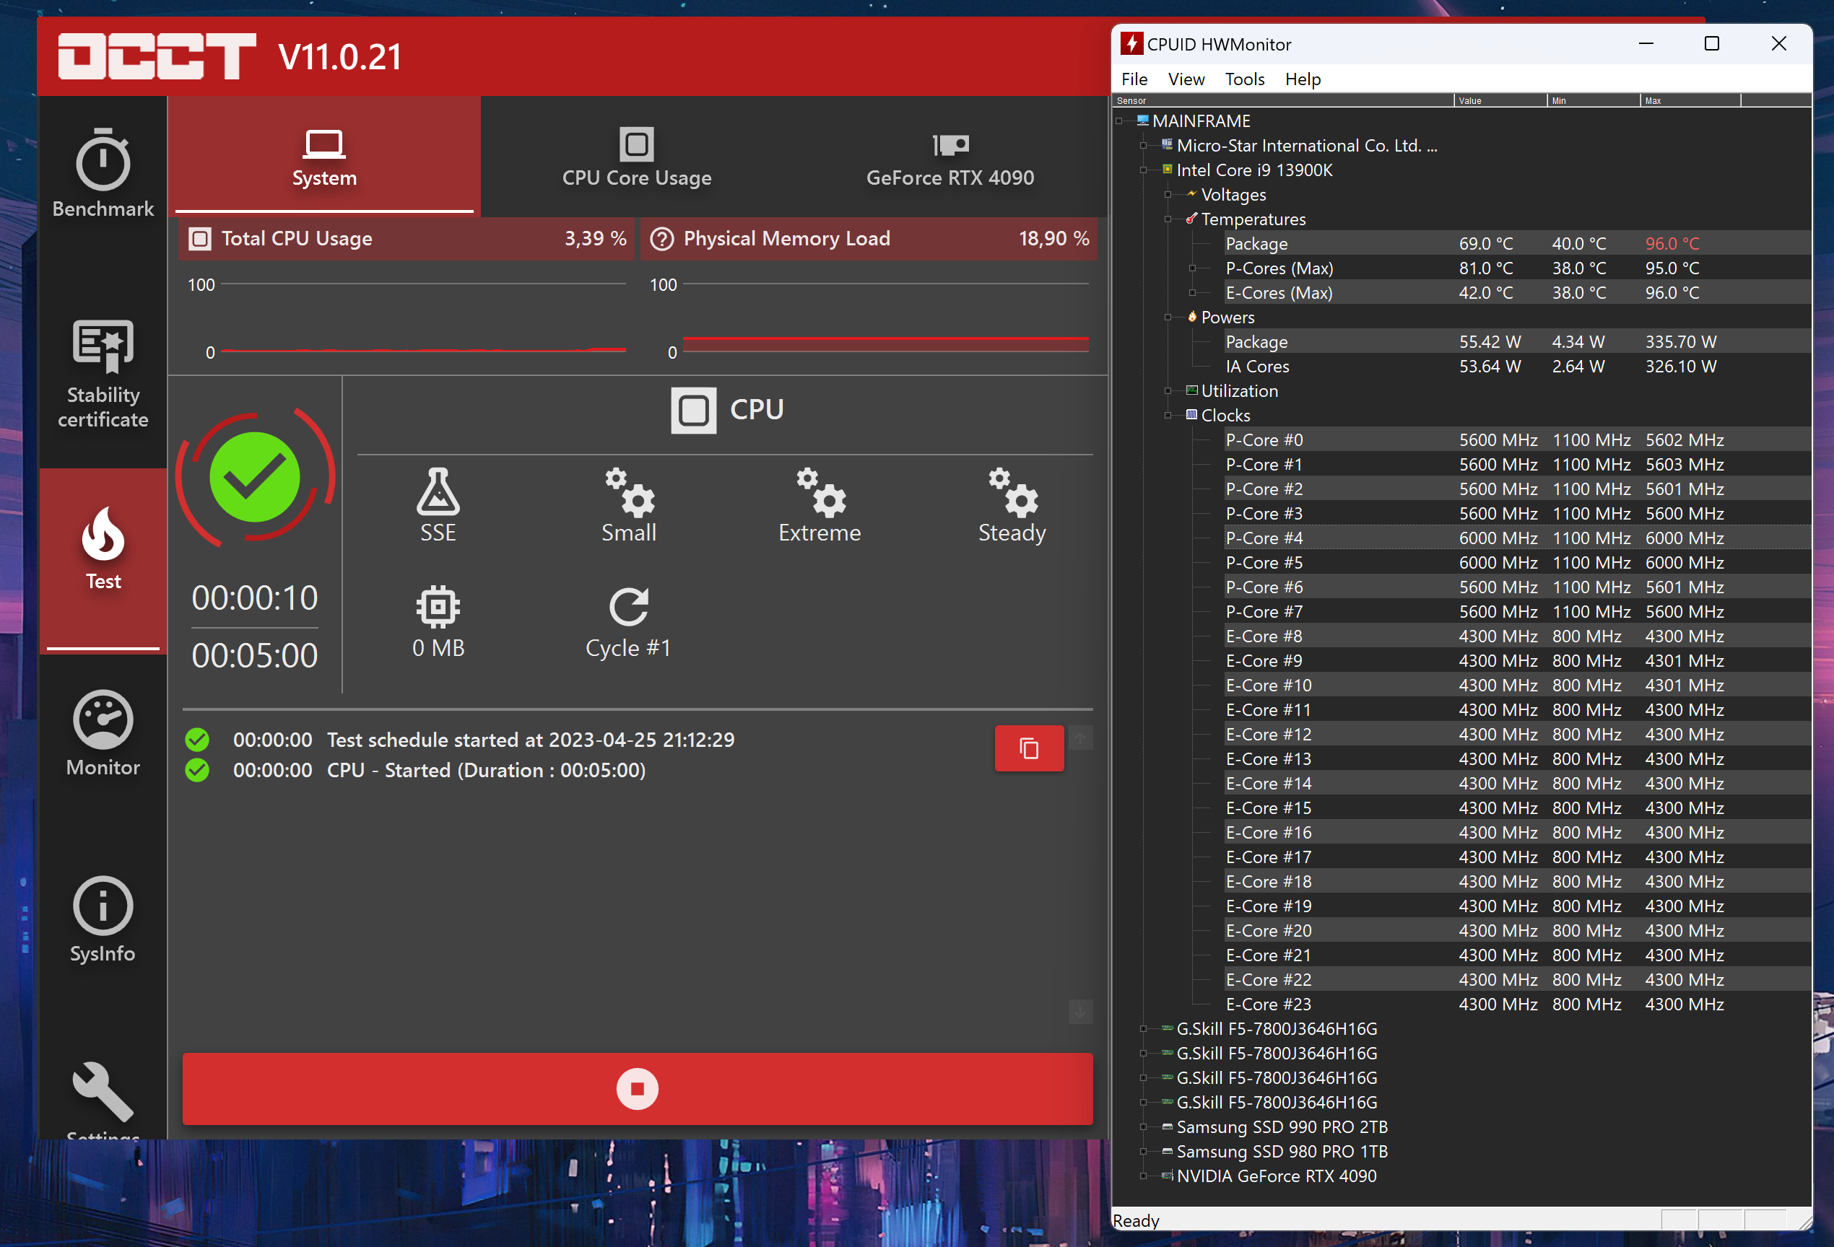Open the View menu in HWMonitor
Screen dimensions: 1834x1247
[1186, 79]
